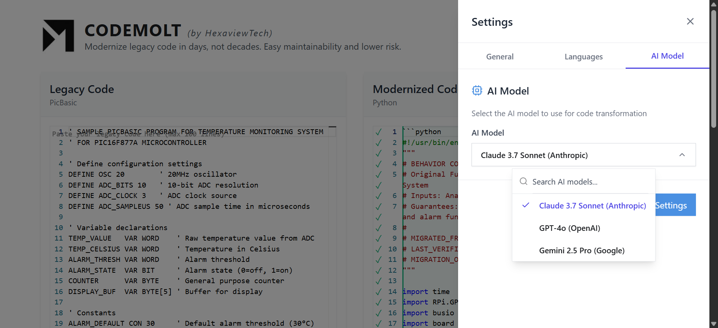Click the green checkmark on line 1
This screenshot has width=718, height=328.
[x=378, y=132]
